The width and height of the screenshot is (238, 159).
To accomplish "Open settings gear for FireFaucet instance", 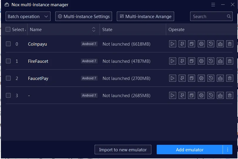I will click(x=201, y=61).
